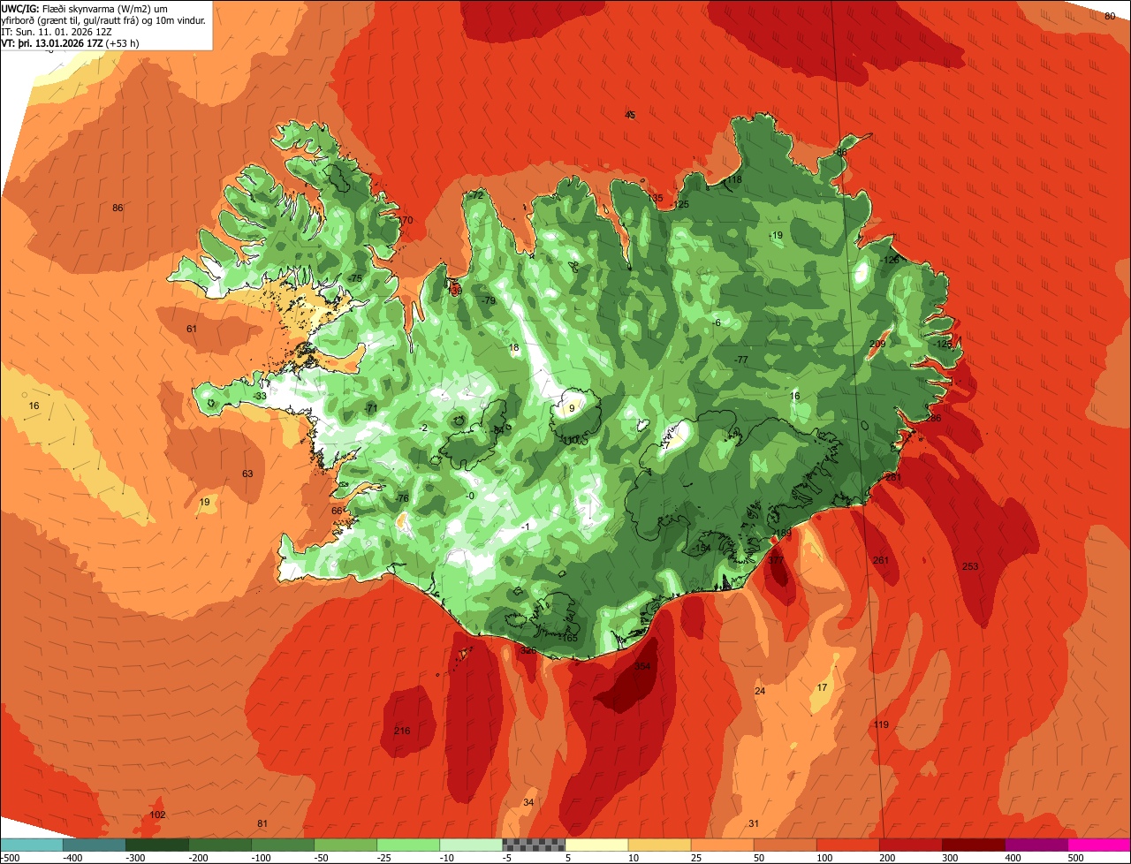Select the magenta legend swatch right of 500
This screenshot has height=864, width=1131.
pyautogui.click(x=1100, y=845)
